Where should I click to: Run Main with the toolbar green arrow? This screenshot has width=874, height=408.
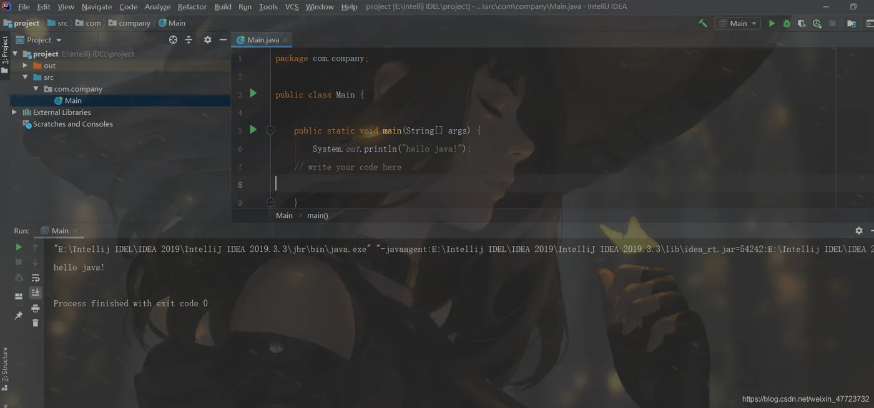[x=772, y=23]
